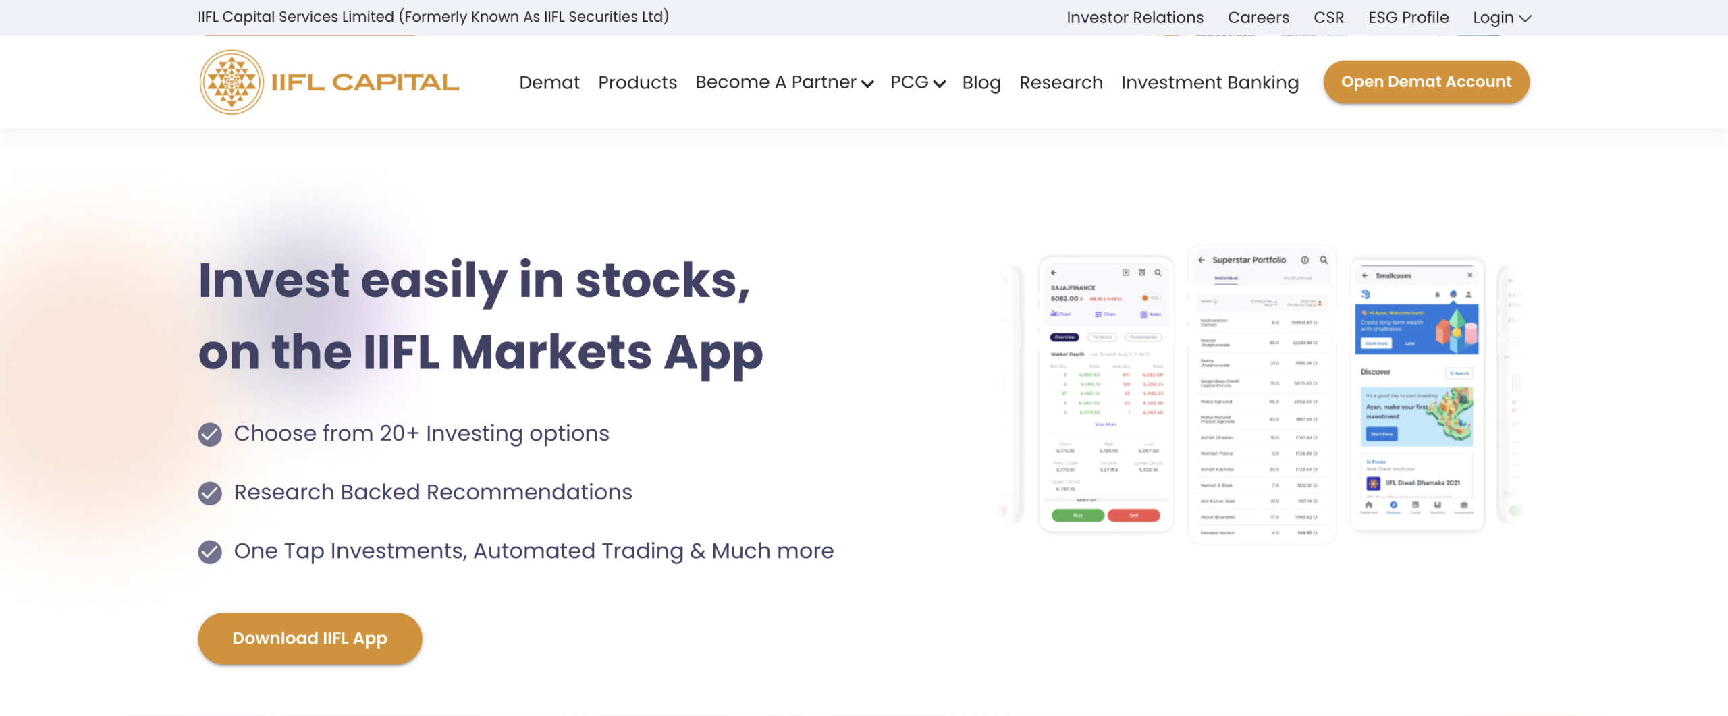Toggle the NSE switch in BAJAJFINANCE screen
The height and width of the screenshot is (716, 1728).
[1150, 298]
